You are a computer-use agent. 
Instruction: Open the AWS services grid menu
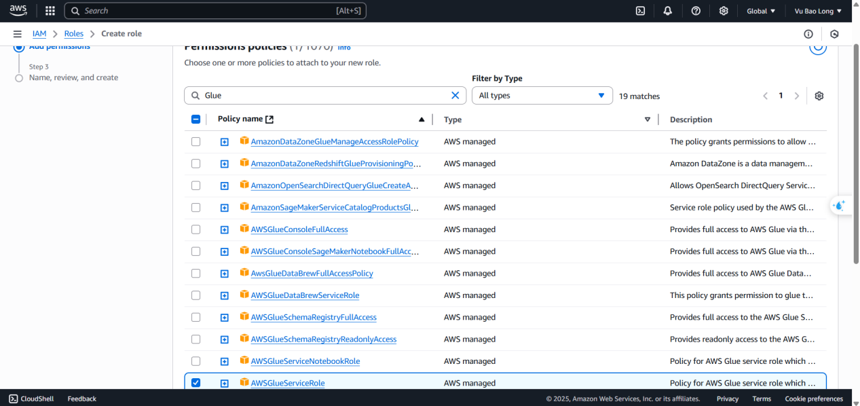click(x=50, y=11)
